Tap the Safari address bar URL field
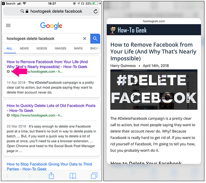206x183 pixels. click(x=51, y=12)
